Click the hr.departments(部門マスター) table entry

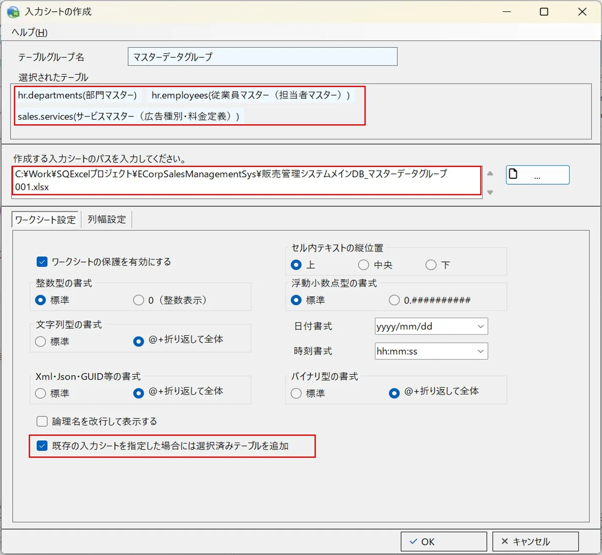[x=77, y=96]
